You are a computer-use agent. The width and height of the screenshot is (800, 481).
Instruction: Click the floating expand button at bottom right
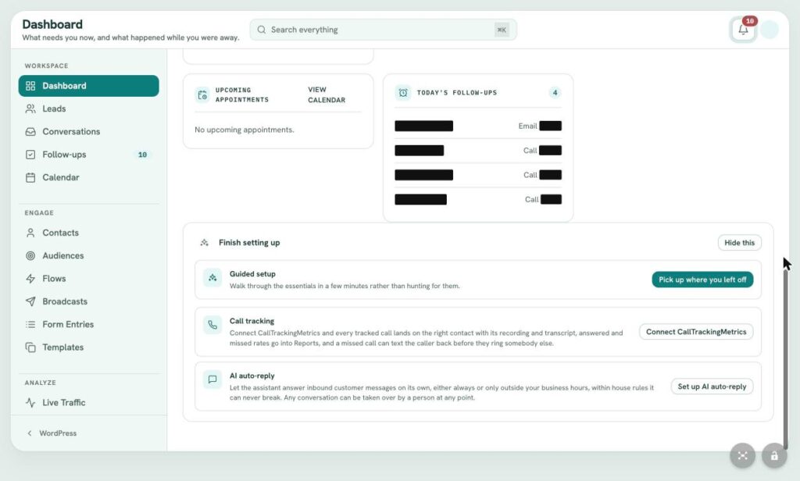pyautogui.click(x=742, y=456)
